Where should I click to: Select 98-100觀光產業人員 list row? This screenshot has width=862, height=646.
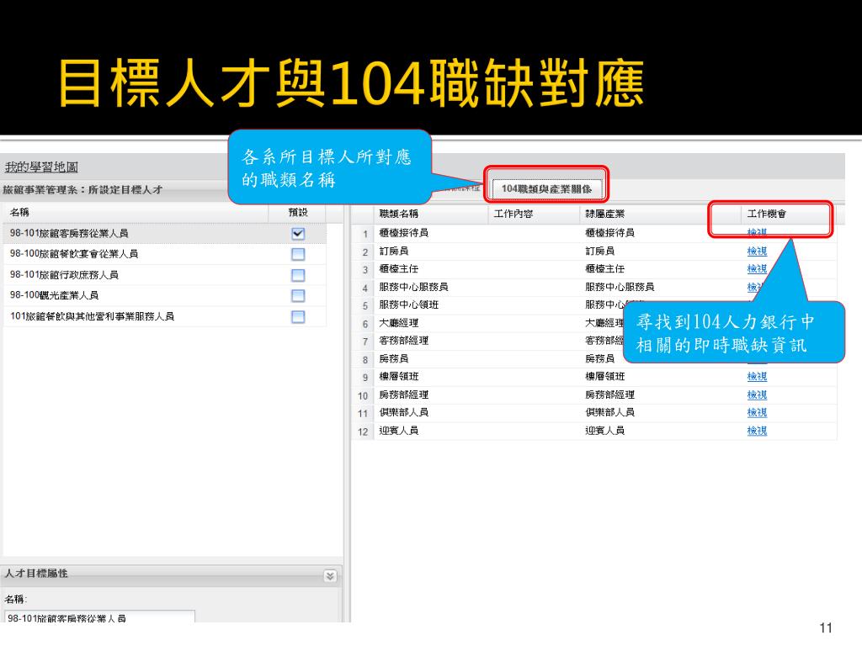tap(165, 295)
